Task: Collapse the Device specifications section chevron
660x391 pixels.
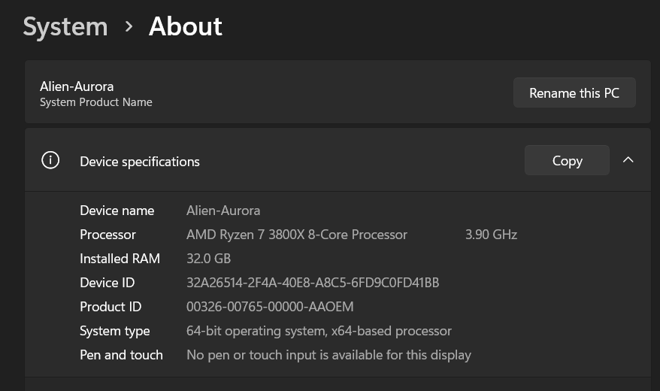Action: [x=628, y=160]
